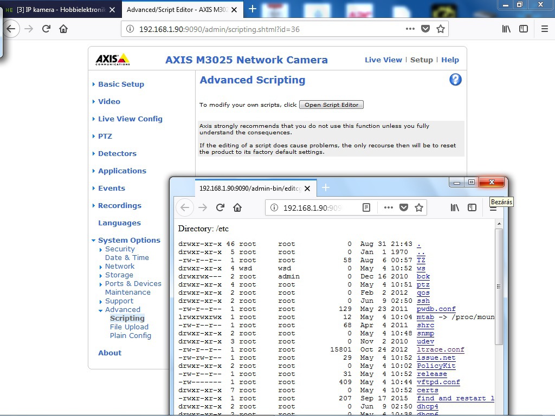This screenshot has height=416, width=555.
Task: Open Library icon in popup window
Action: (x=455, y=207)
